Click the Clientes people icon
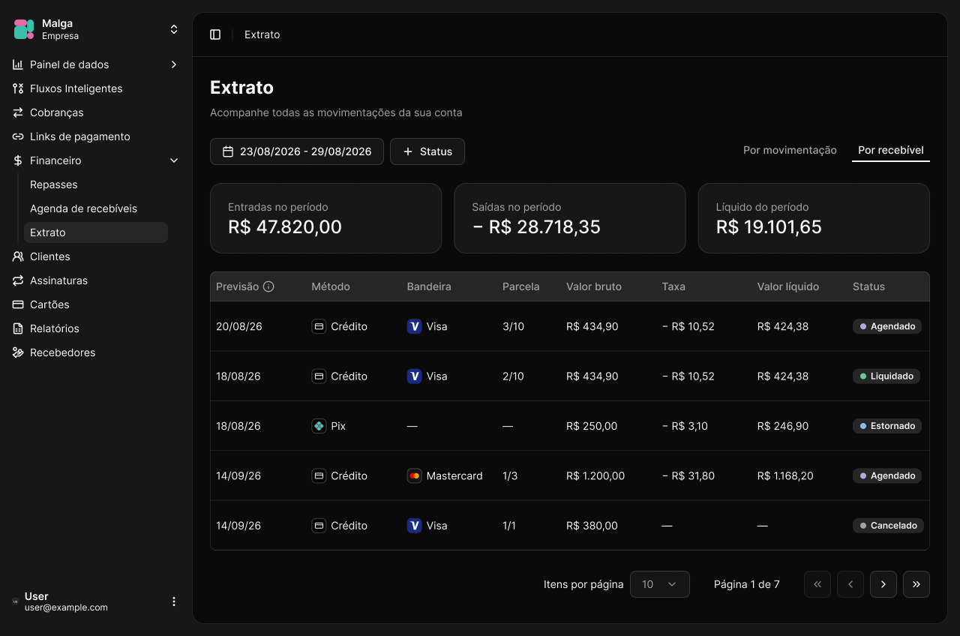This screenshot has height=636, width=960. pyautogui.click(x=18, y=256)
